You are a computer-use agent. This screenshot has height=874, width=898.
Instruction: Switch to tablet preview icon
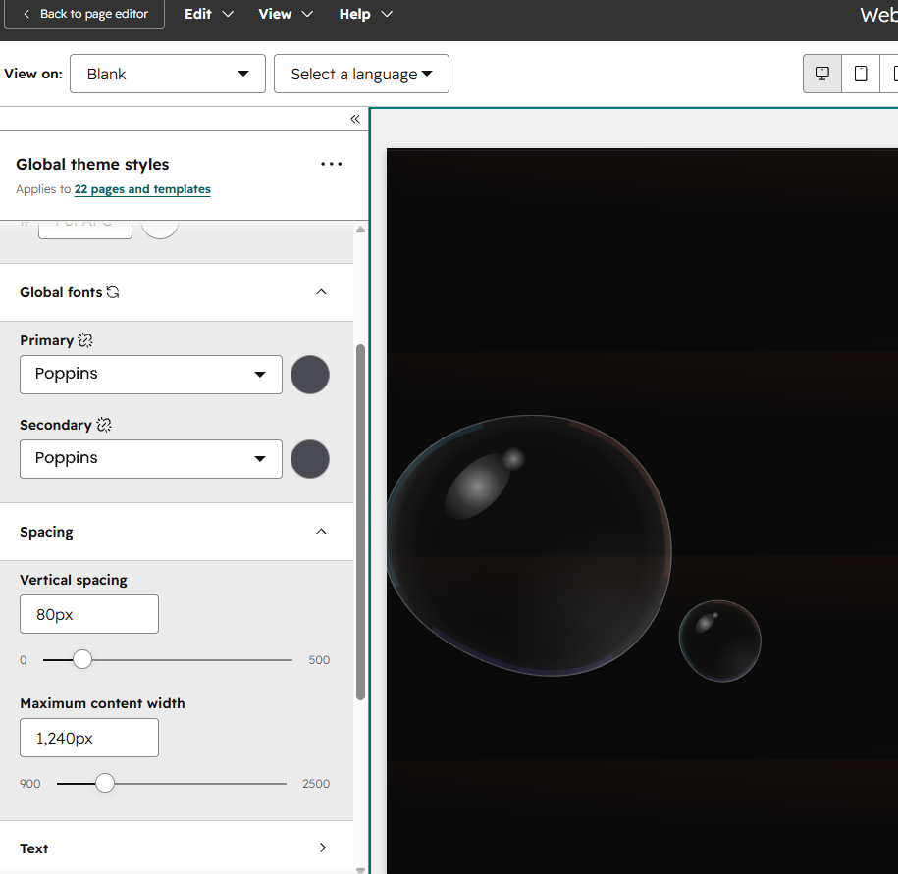pyautogui.click(x=860, y=74)
